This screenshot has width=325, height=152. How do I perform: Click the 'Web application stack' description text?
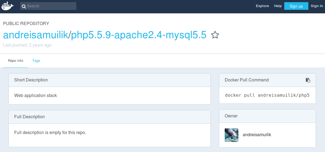point(36,95)
